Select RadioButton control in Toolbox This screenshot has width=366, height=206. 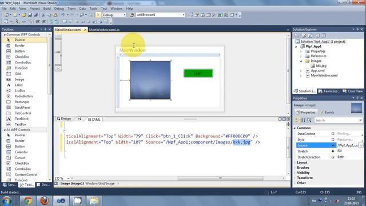click(x=23, y=96)
